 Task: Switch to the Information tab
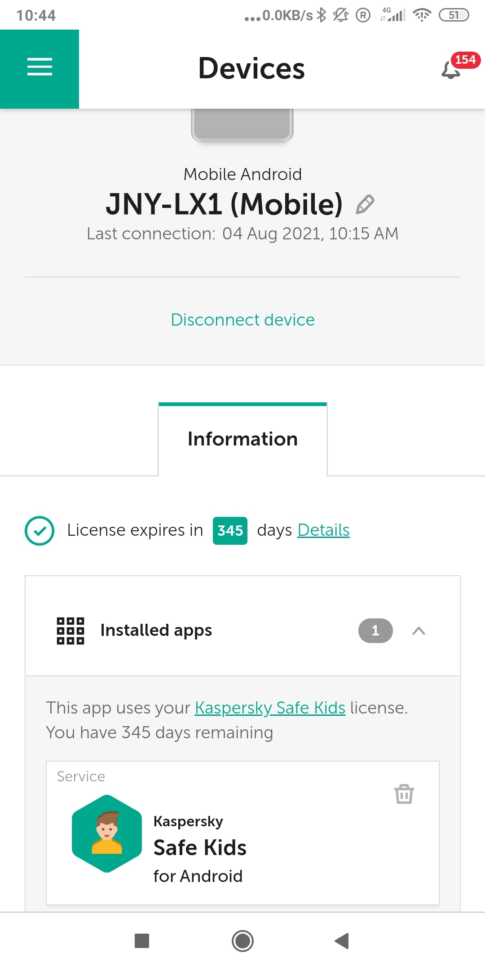click(242, 439)
